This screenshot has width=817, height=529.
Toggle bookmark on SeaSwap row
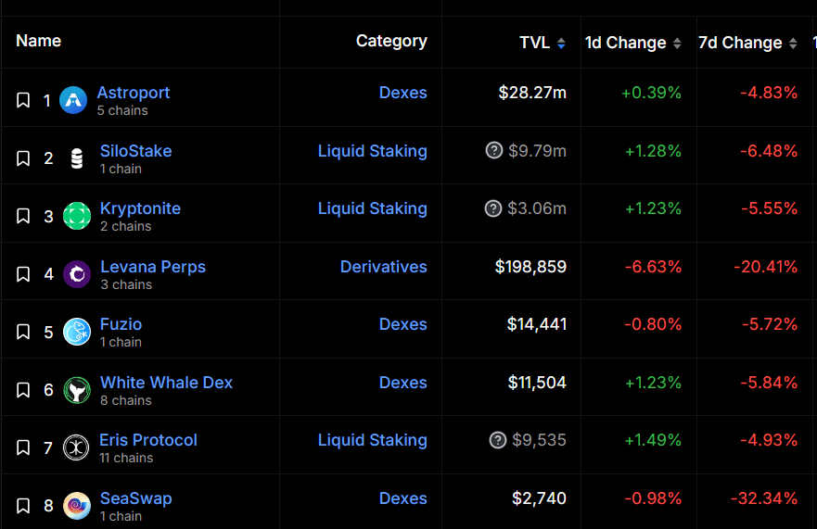(x=23, y=506)
